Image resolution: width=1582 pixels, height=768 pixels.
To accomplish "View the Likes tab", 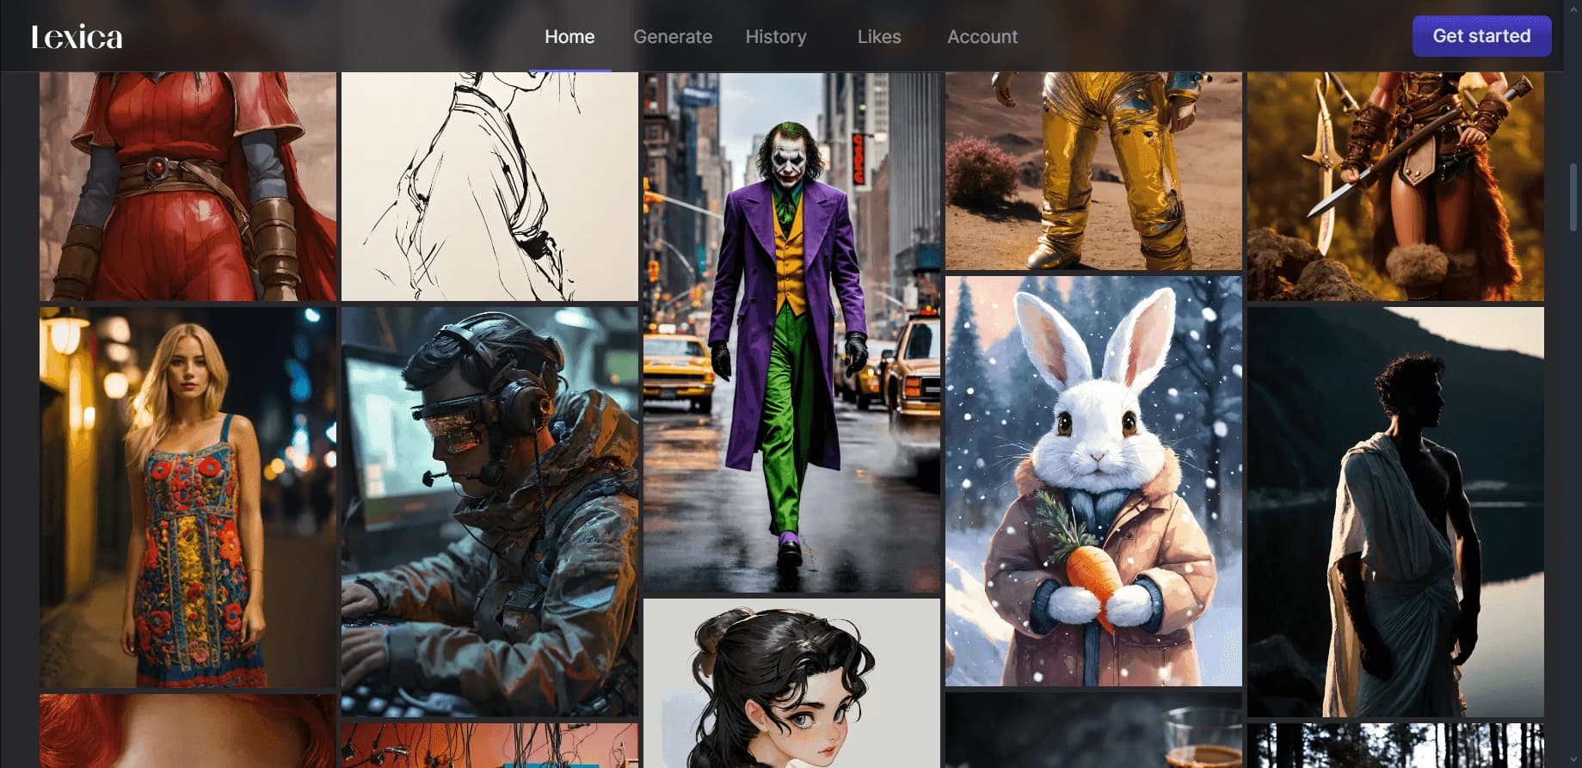I will point(879,37).
